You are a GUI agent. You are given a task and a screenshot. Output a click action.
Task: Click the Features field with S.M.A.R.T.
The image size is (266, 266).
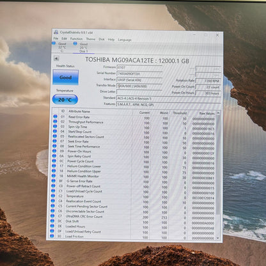pos(168,105)
